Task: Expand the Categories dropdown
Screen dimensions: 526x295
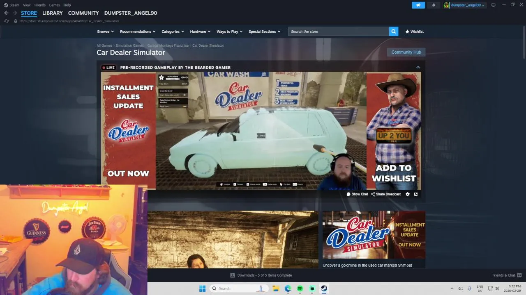Action: pos(173,32)
